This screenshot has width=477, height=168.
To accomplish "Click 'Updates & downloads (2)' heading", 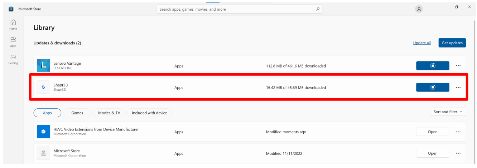I will click(57, 43).
